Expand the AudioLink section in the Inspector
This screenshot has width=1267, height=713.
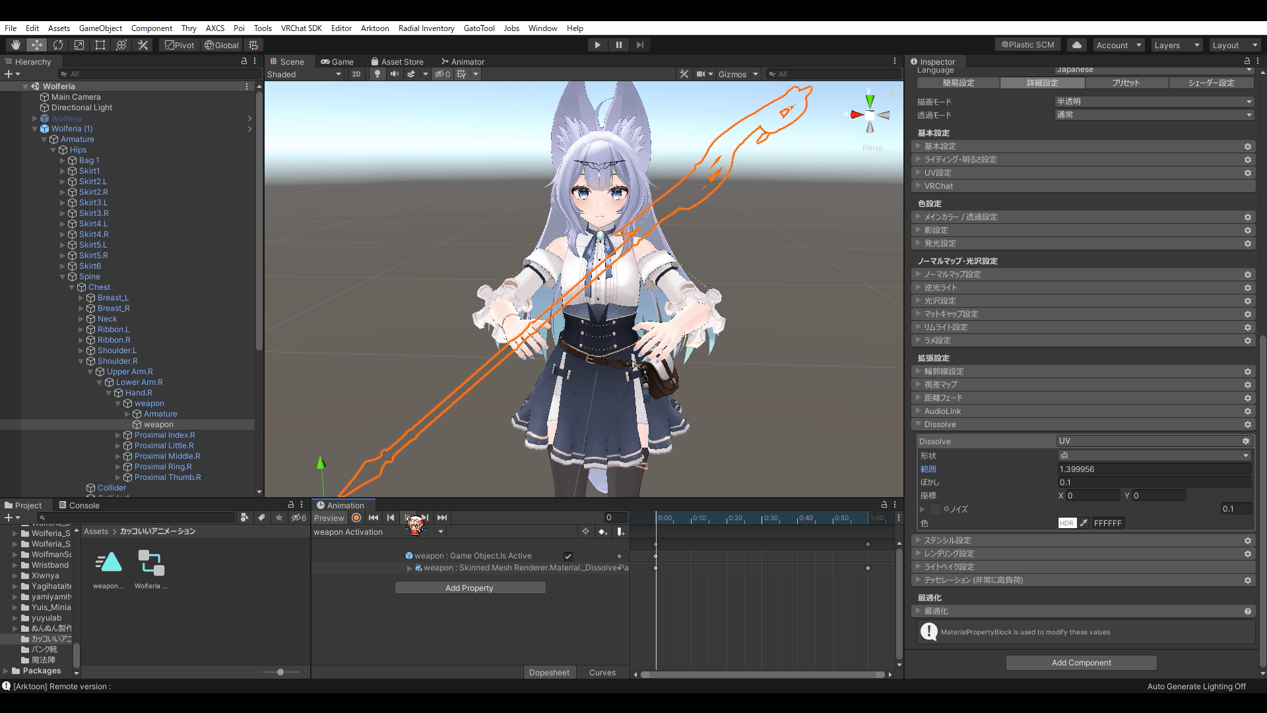919,411
